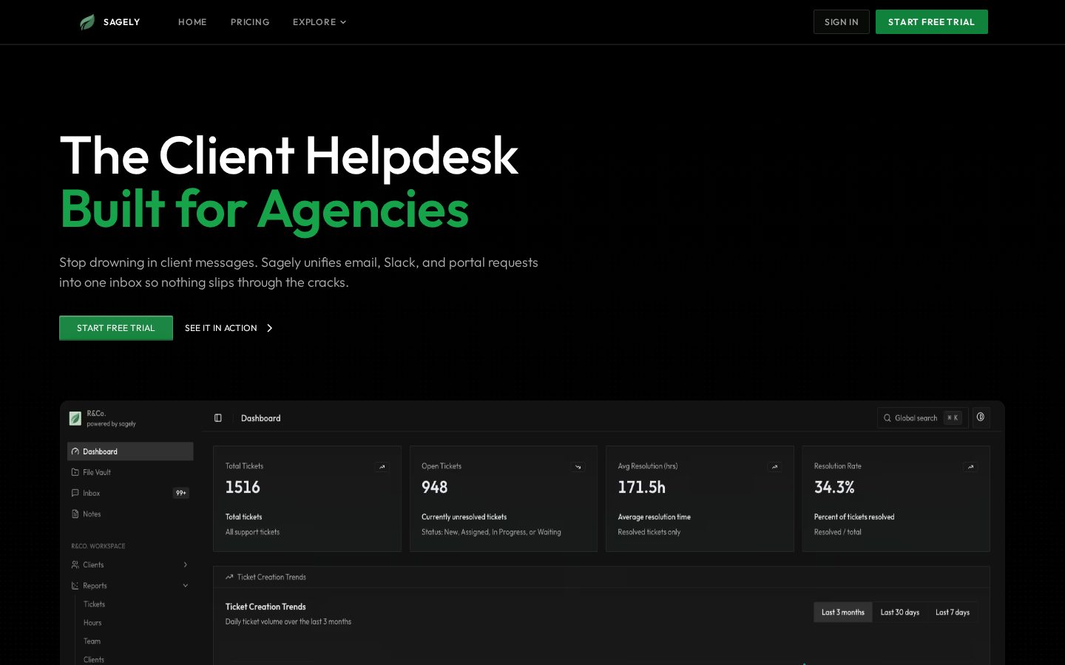Click the arrow icon next to See It In Action
The width and height of the screenshot is (1065, 665).
pos(269,328)
